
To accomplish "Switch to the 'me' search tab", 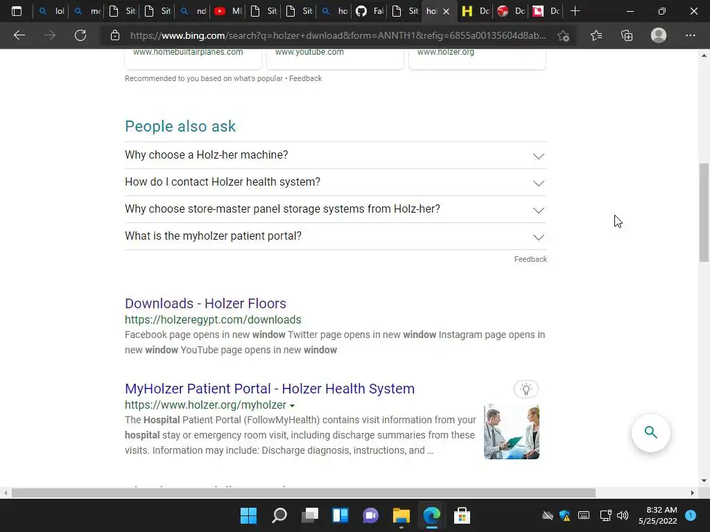I will 87,11.
